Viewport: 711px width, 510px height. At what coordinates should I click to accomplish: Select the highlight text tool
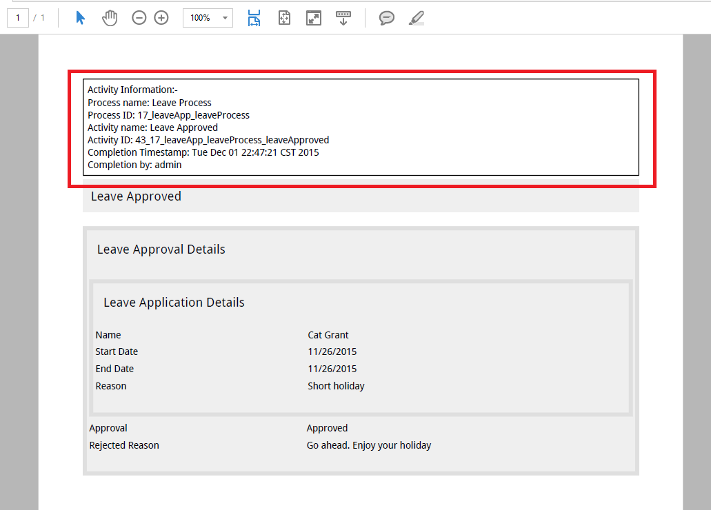tap(416, 18)
